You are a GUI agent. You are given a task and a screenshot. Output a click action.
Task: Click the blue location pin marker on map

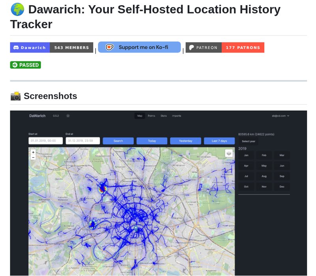click(x=136, y=228)
